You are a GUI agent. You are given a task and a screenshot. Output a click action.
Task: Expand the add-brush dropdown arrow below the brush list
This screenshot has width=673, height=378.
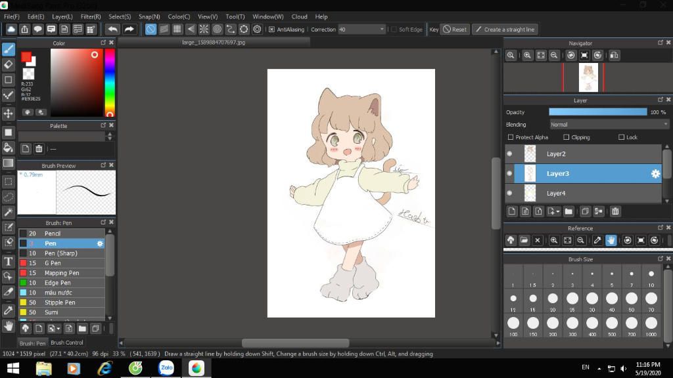pos(58,329)
